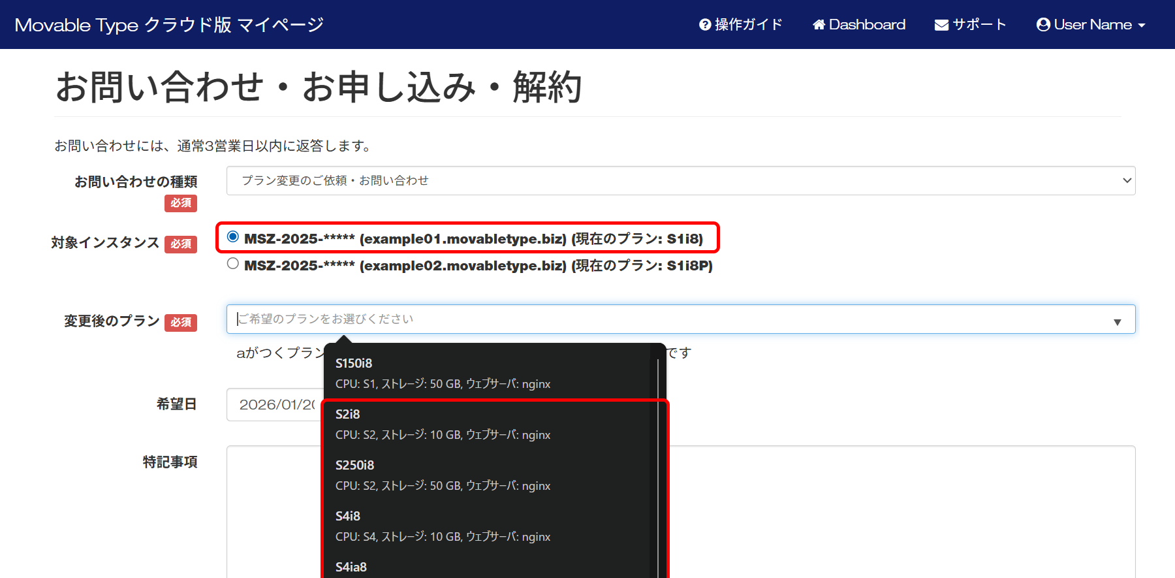Screen dimensions: 1175x578
Task: Click the question mark icon for 操作ガイド
Action: click(704, 25)
